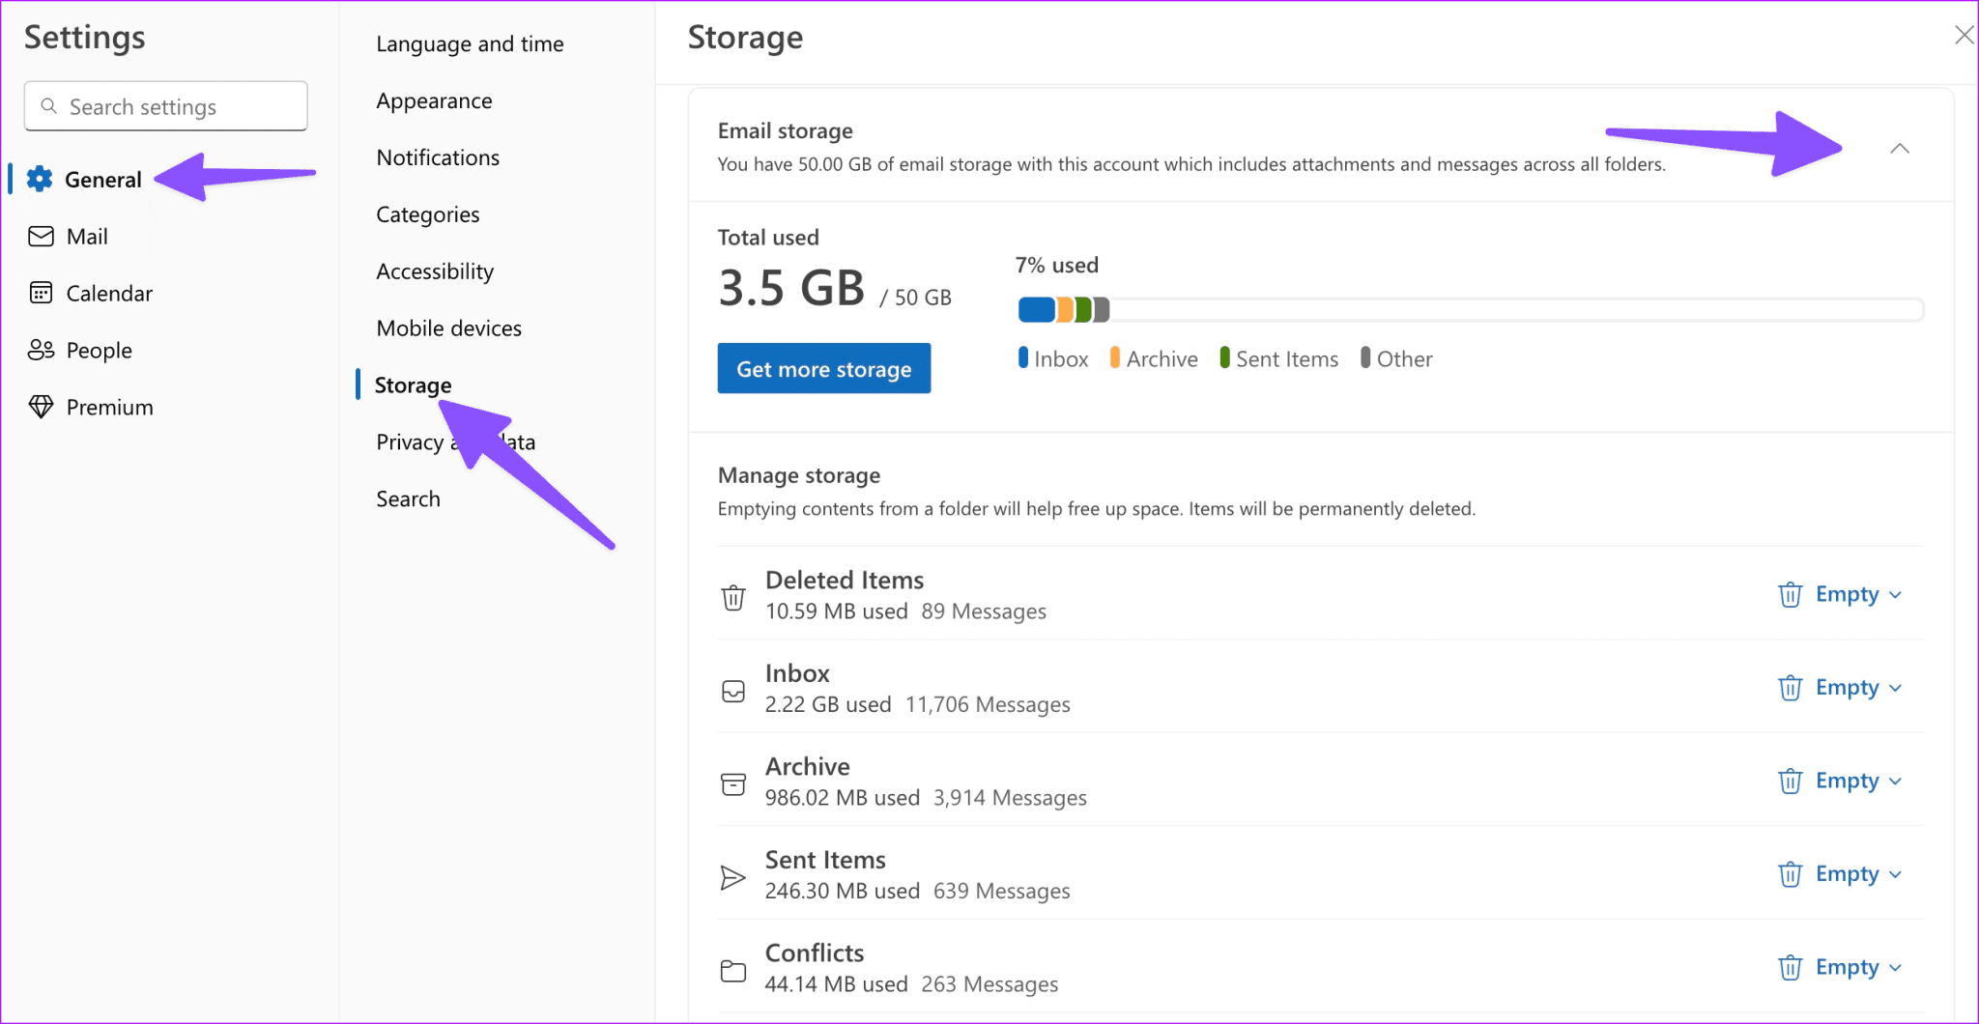The width and height of the screenshot is (1979, 1024).
Task: Click the Conflicts folder icon
Action: pos(733,969)
